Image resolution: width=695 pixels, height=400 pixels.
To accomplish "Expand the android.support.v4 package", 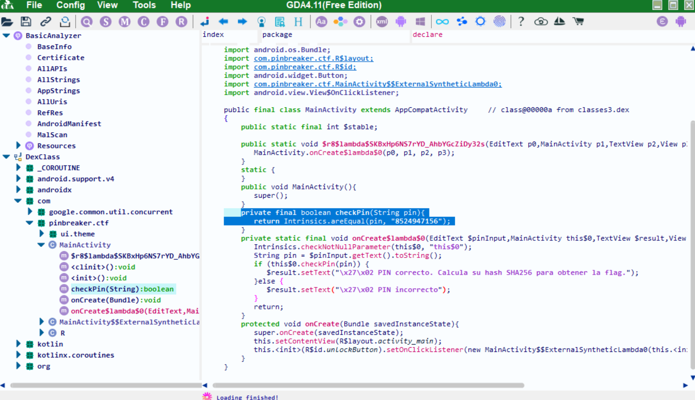I will tap(19, 179).
